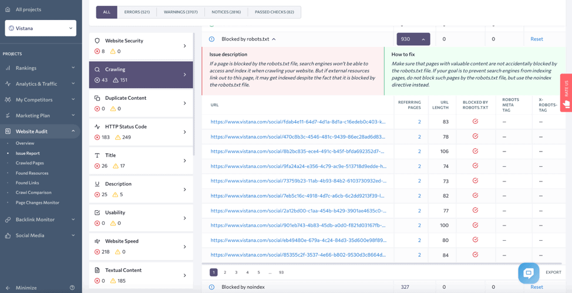Click the Title category T icon

coord(97,156)
